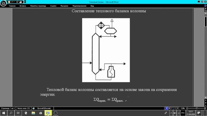Screen dimensions: 207x116
Task: Switch to Print Layout view
Action: pyautogui.click(x=167, y=108)
